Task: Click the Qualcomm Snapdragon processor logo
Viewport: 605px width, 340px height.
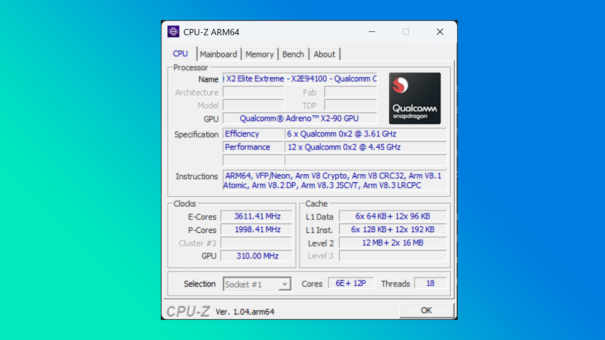Action: (x=414, y=98)
